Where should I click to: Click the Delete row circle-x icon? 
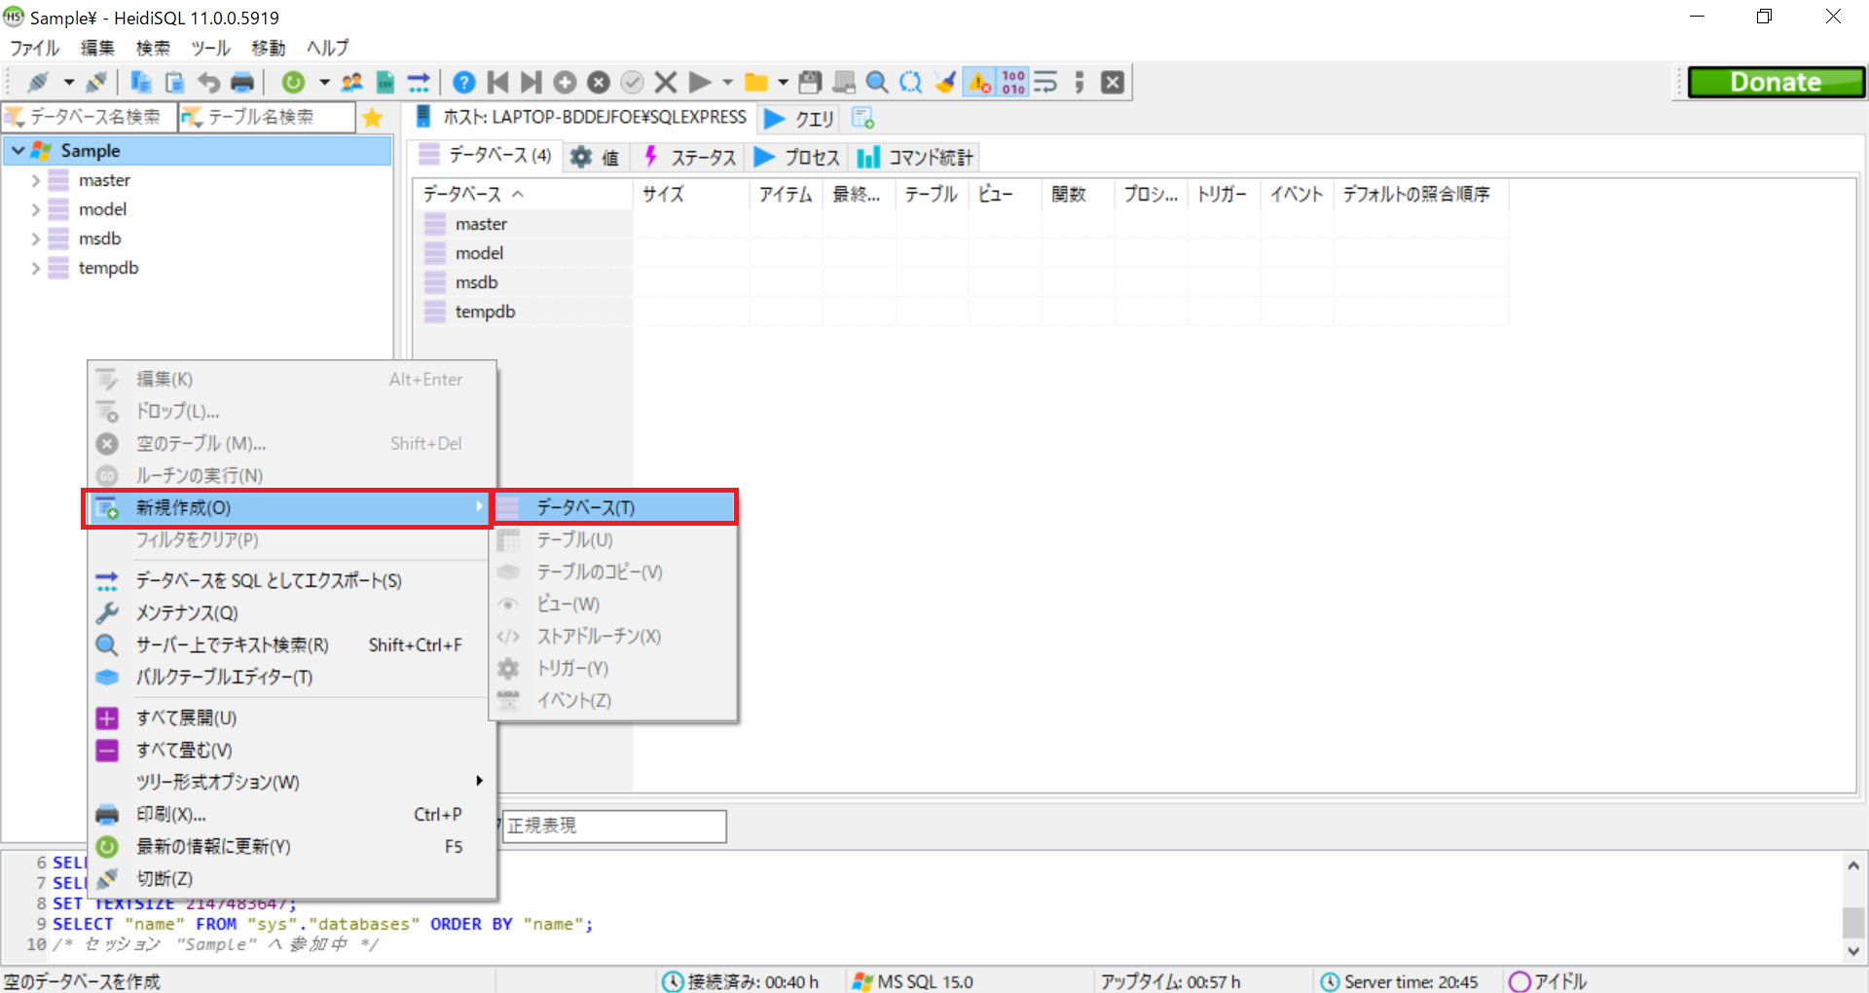599,82
